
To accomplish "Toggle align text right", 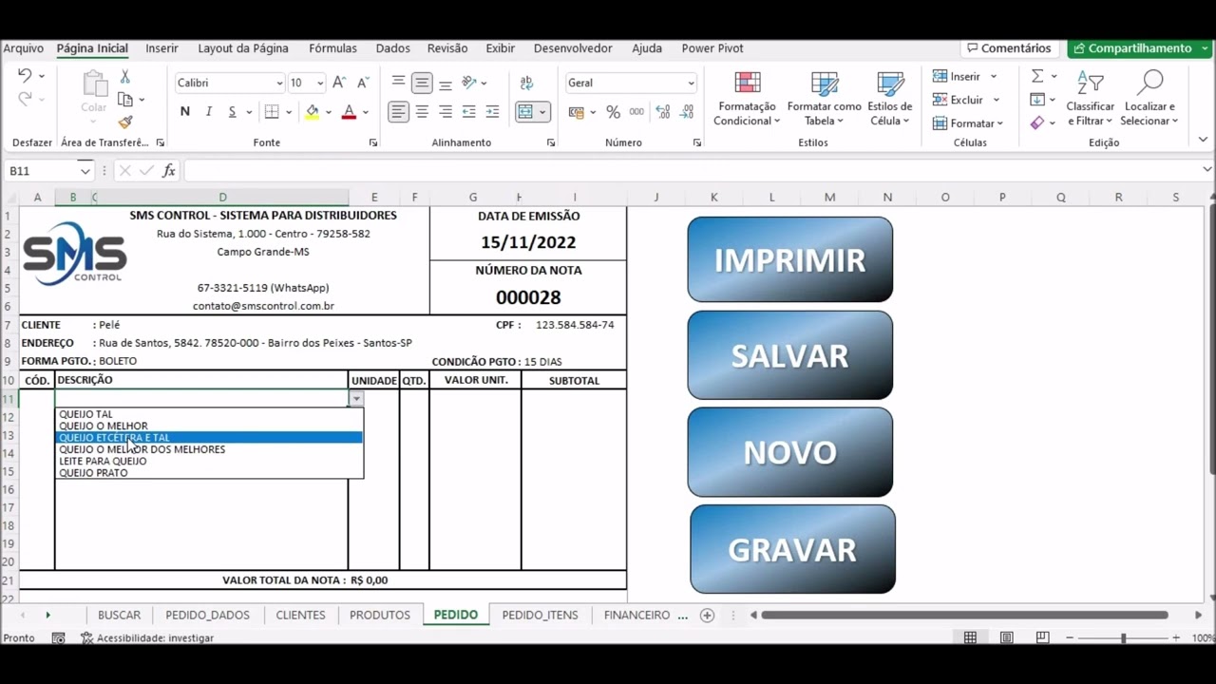I will [446, 112].
